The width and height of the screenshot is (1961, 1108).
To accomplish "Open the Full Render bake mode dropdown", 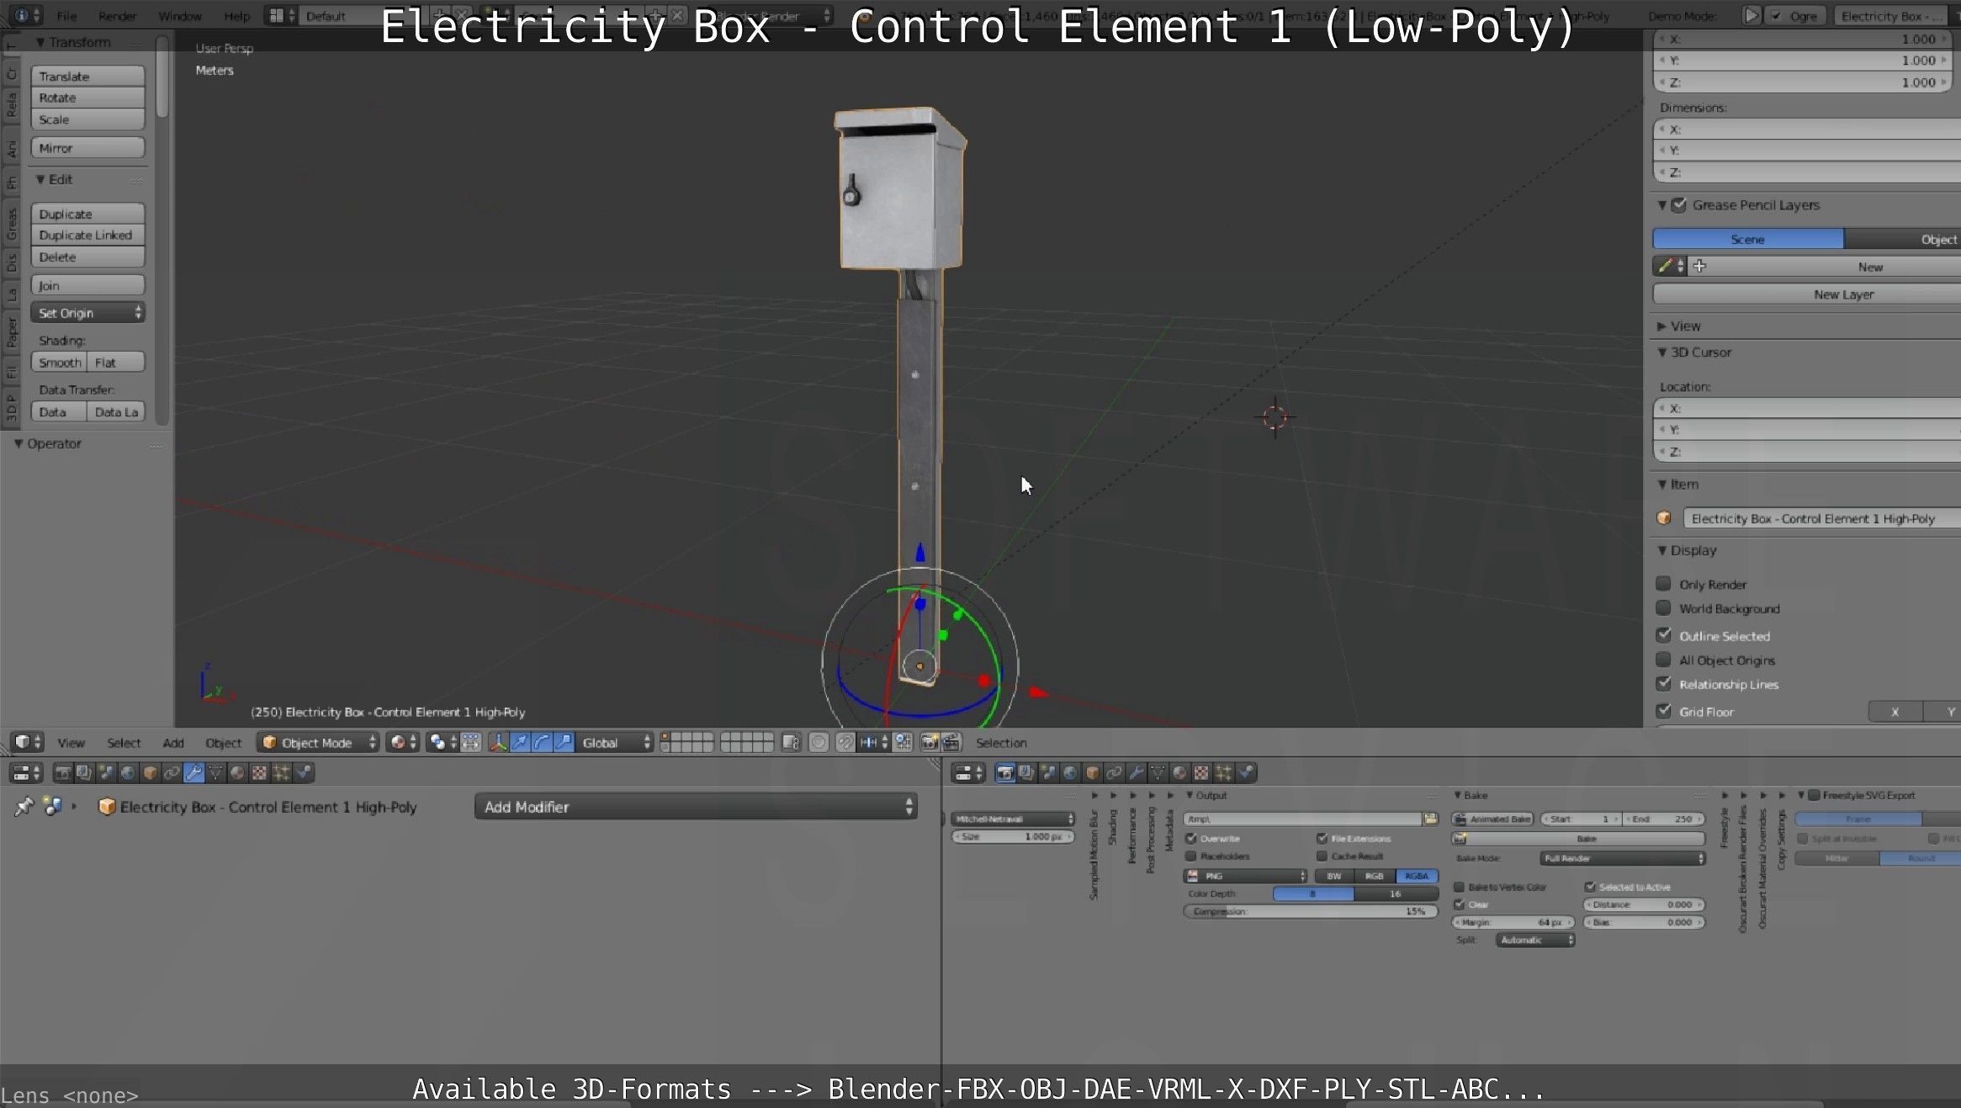I will click(x=1623, y=858).
